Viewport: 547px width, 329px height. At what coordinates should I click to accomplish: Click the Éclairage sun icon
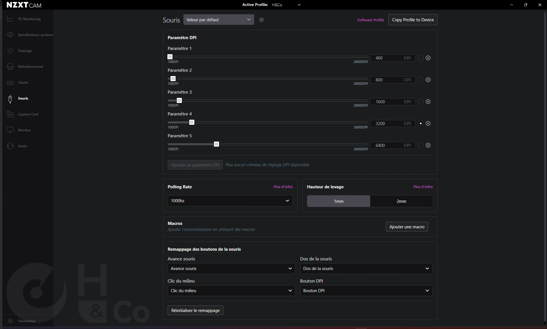tap(10, 50)
